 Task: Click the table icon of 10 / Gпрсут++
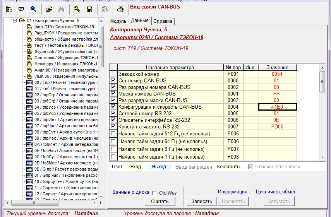pyautogui.click(x=29, y=181)
